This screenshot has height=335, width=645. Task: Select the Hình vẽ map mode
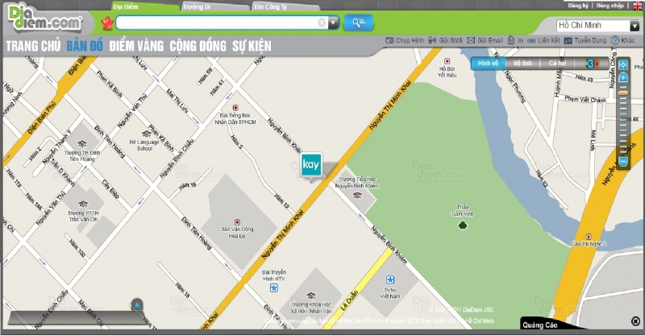[488, 64]
